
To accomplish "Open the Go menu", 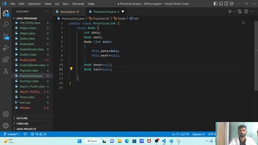I will (x=57, y=4).
